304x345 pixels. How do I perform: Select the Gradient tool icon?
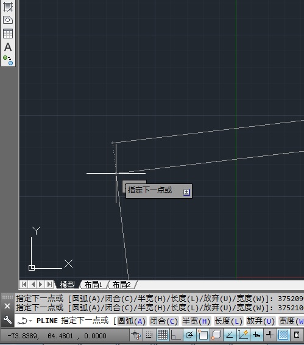tap(8, 7)
